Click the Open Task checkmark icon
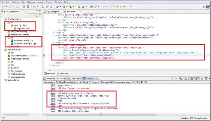This screenshot has height=121, width=211. click(x=34, y=7)
